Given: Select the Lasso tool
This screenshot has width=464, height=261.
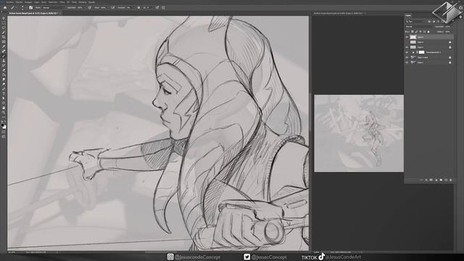Looking at the screenshot, I should 4,28.
